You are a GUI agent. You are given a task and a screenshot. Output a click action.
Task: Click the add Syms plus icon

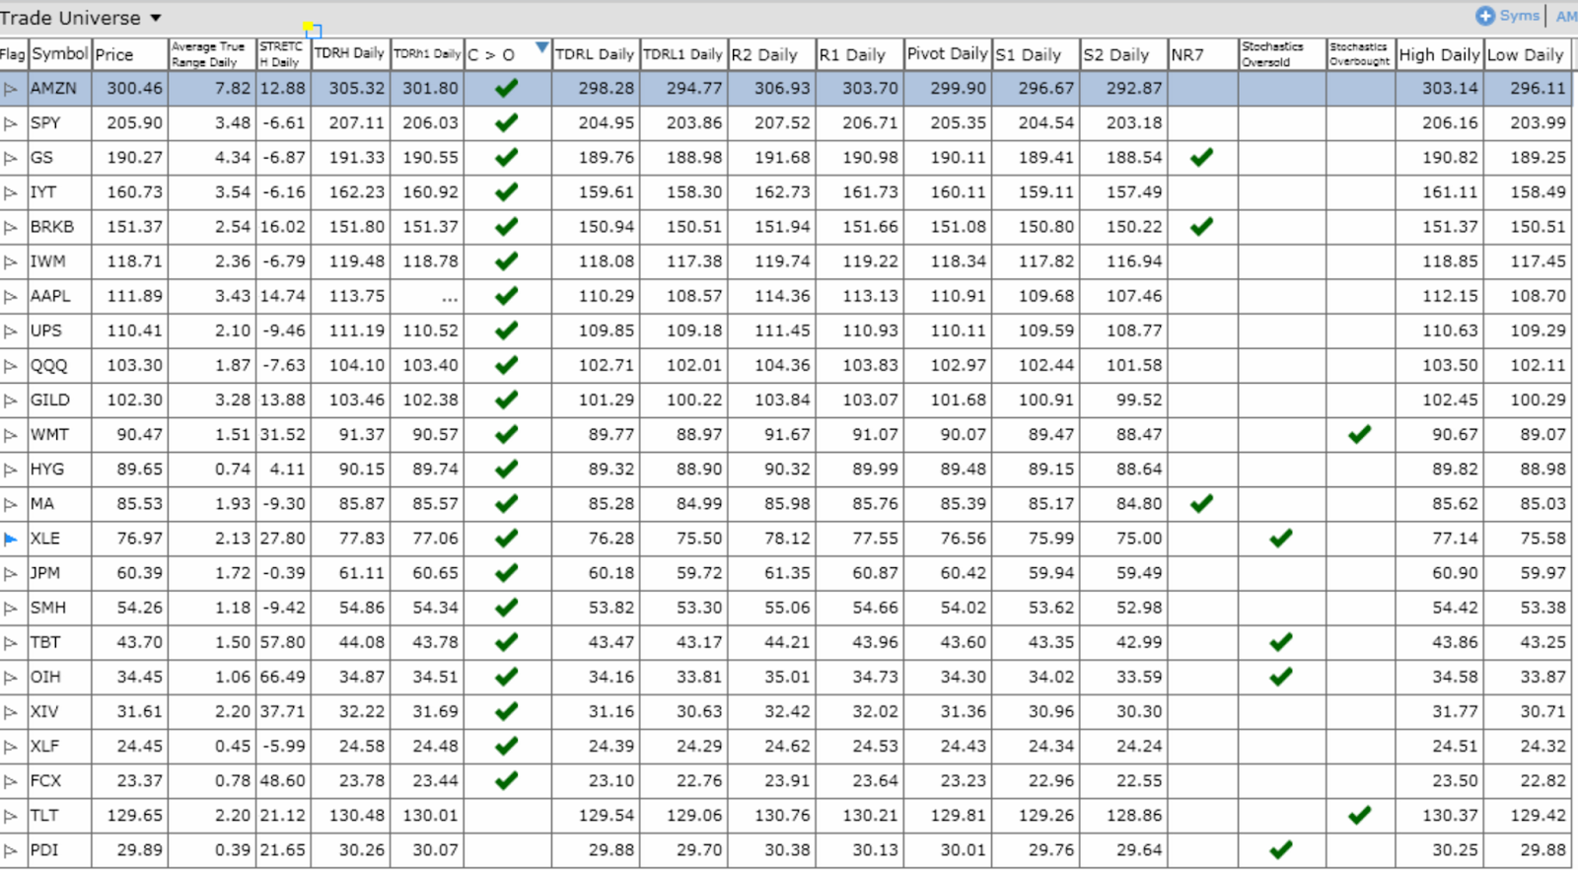tap(1485, 16)
